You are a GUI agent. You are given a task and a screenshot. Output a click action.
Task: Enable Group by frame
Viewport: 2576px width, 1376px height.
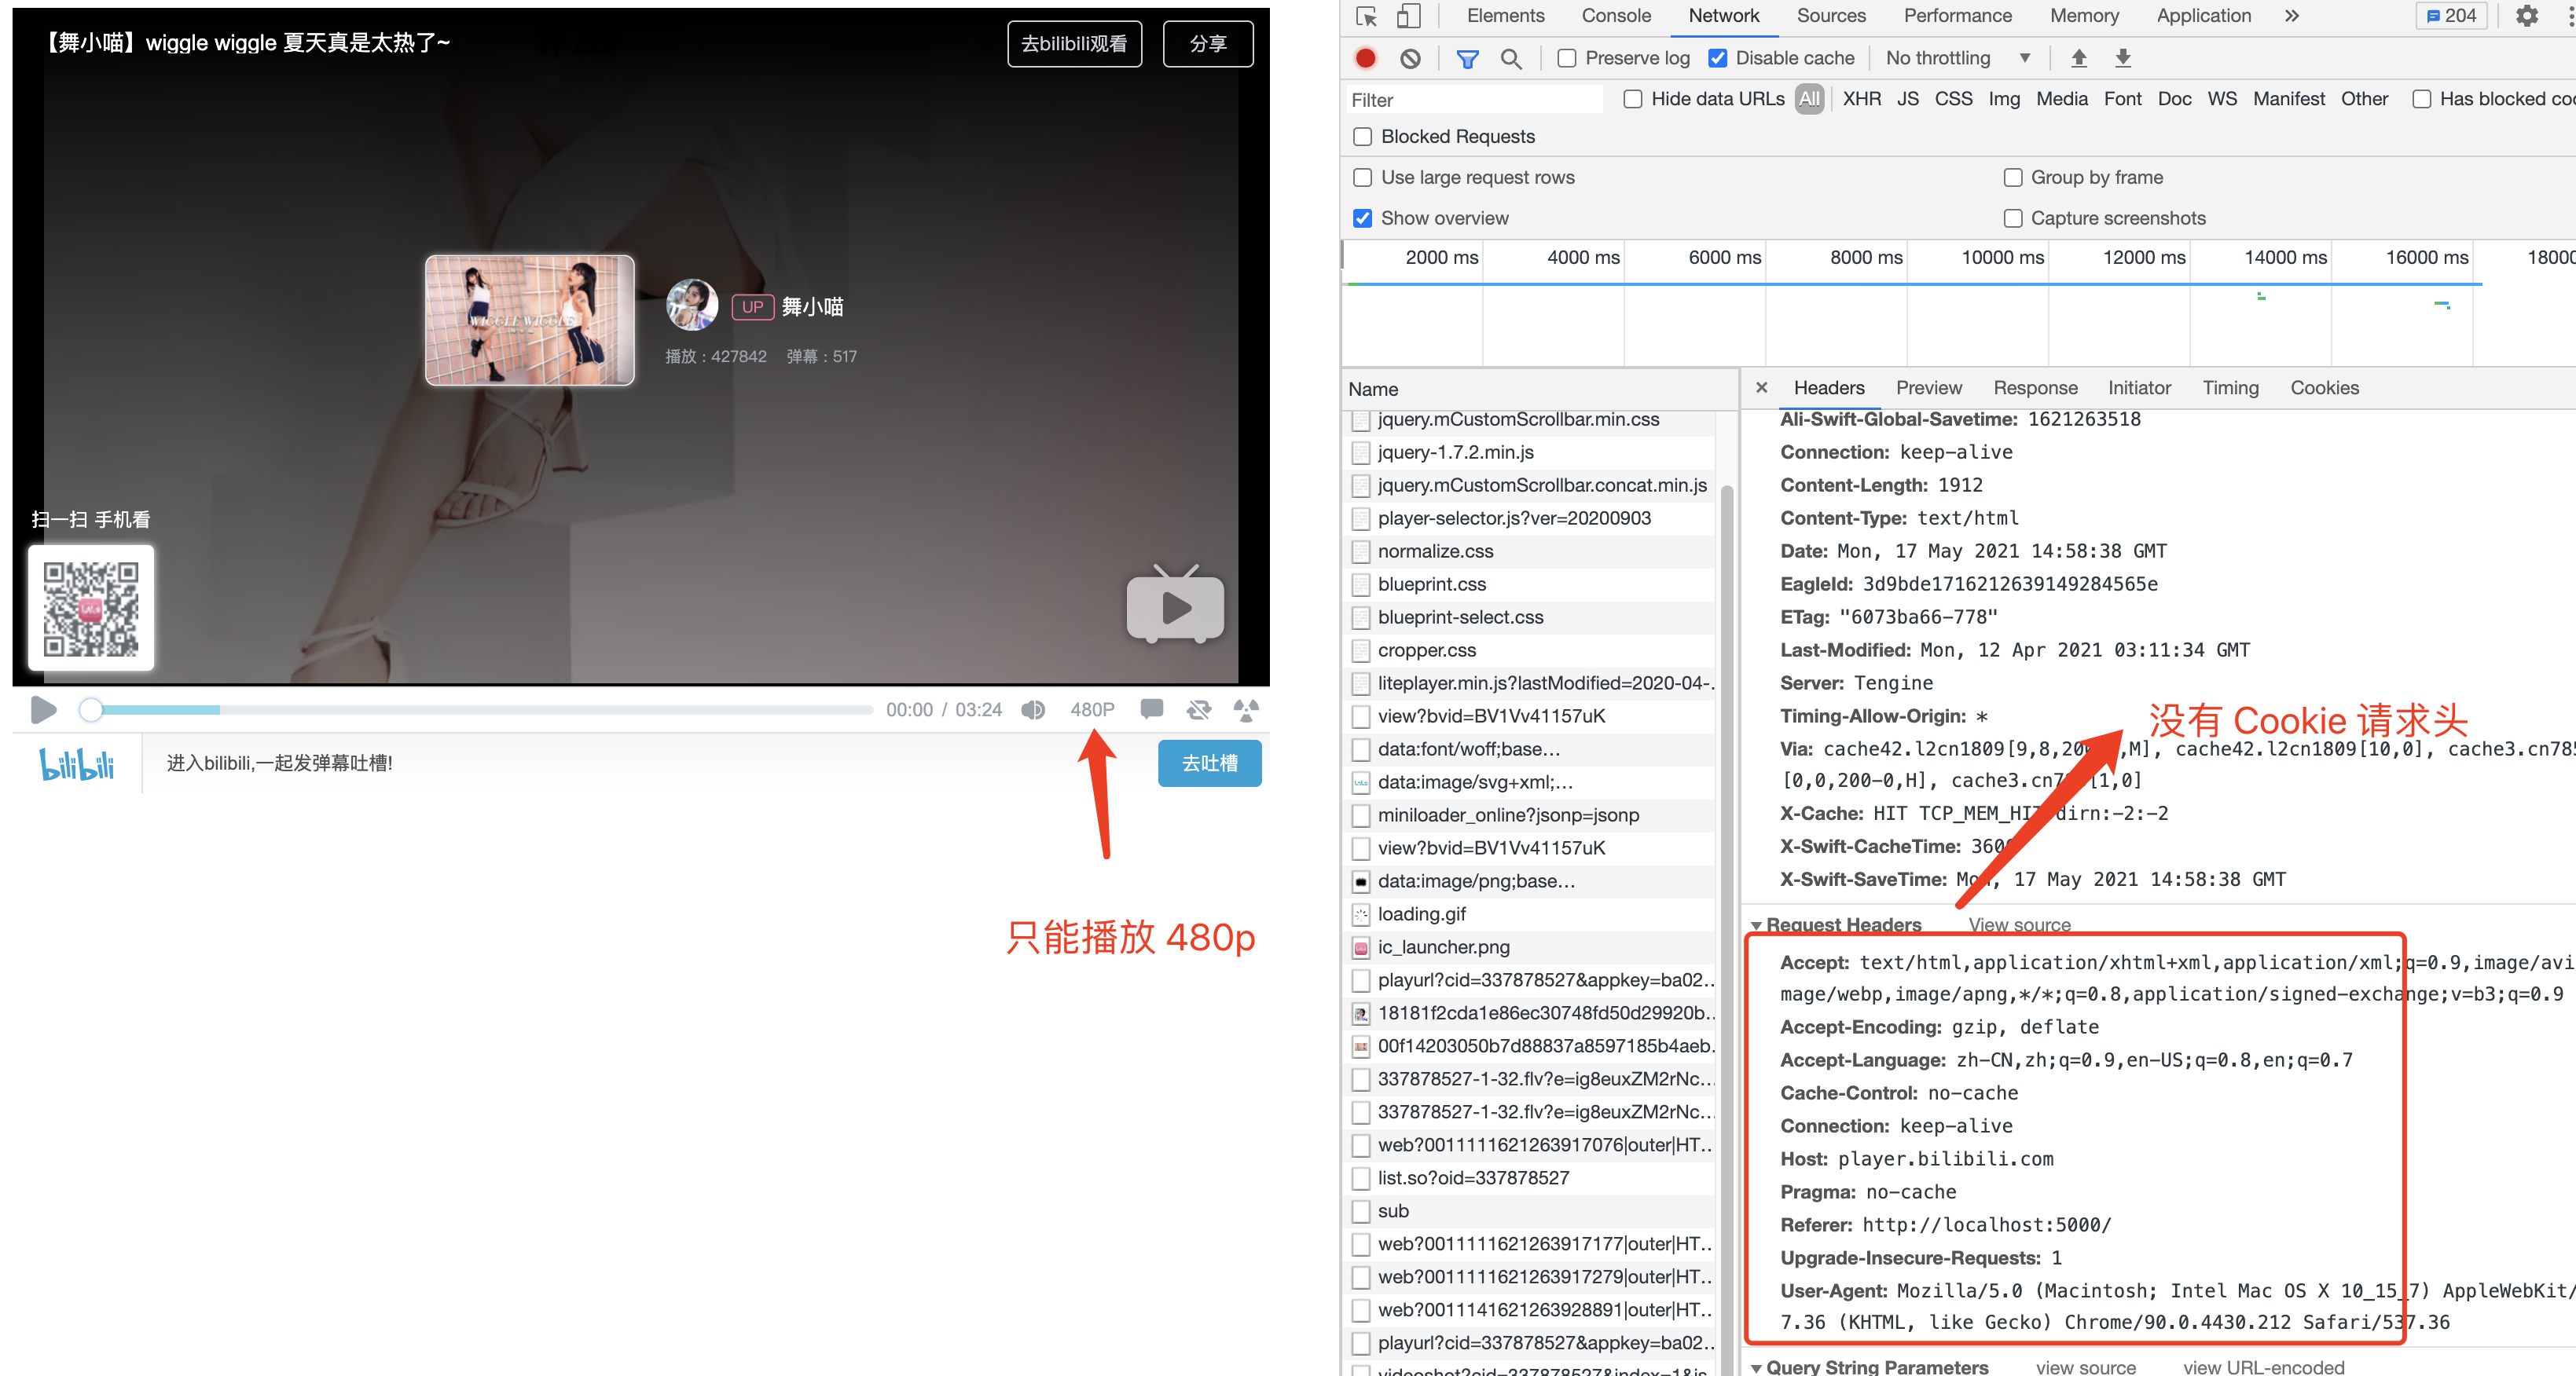click(2013, 177)
